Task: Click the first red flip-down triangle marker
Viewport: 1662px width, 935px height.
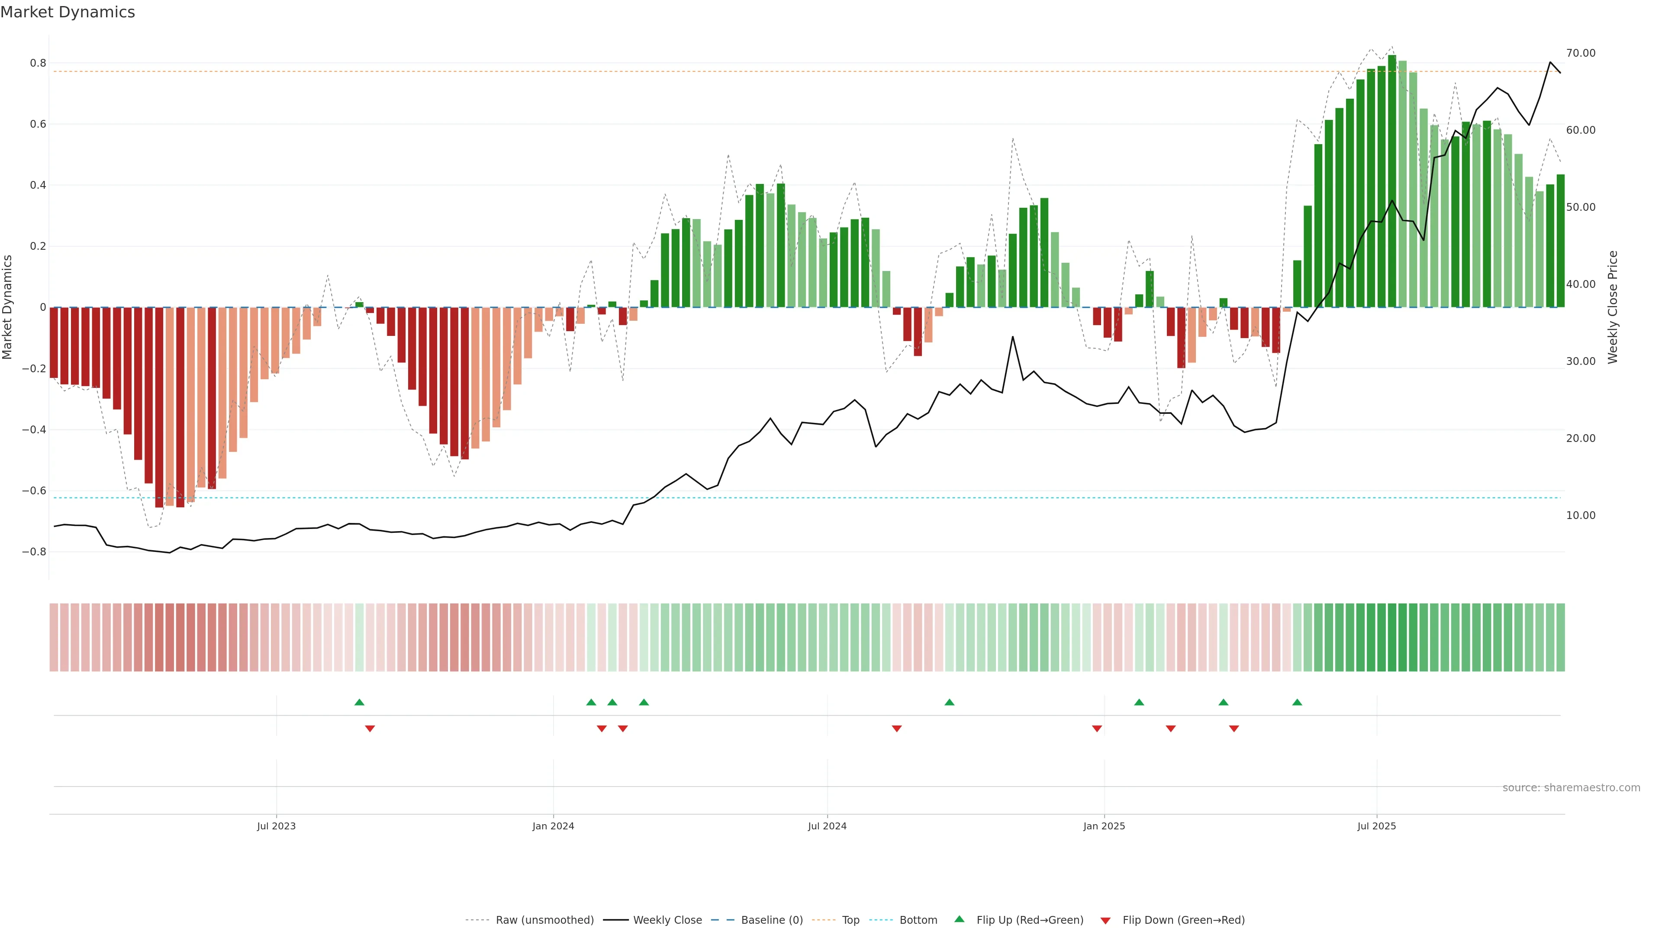Action: tap(370, 729)
